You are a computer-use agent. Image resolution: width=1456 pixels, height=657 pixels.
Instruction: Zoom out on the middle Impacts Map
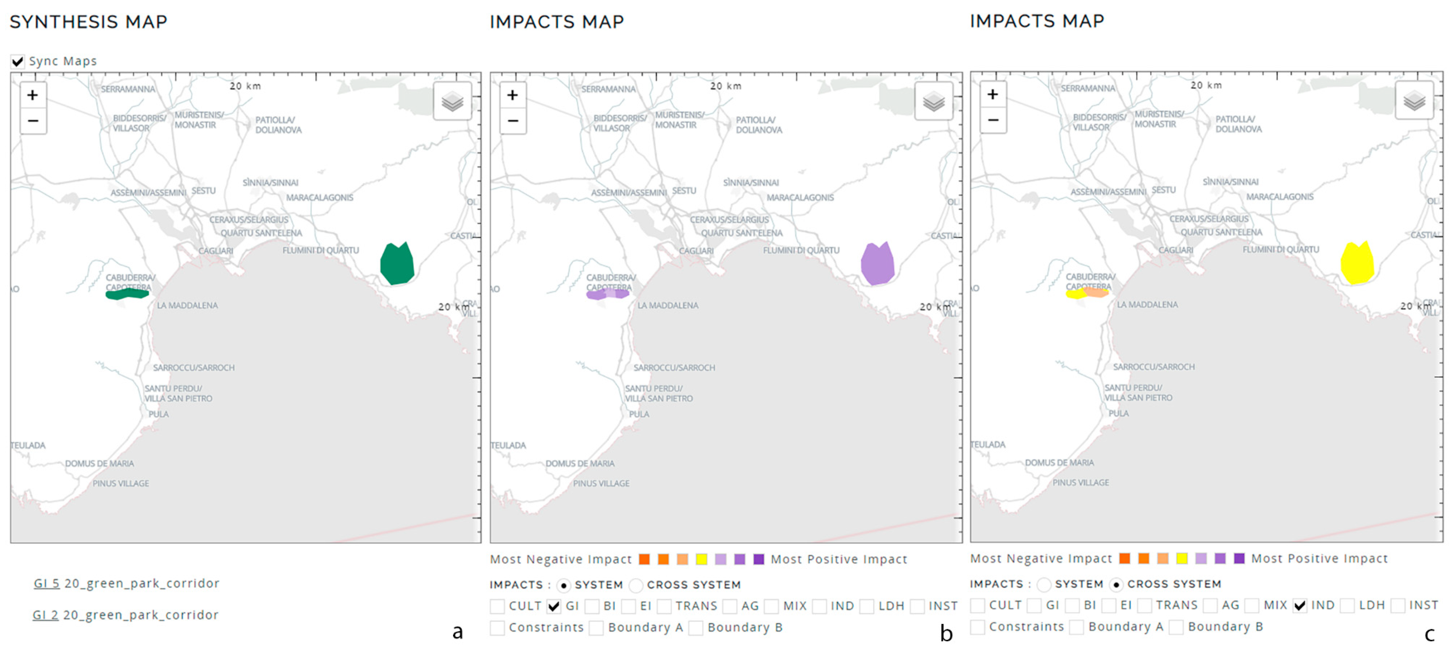click(x=513, y=121)
